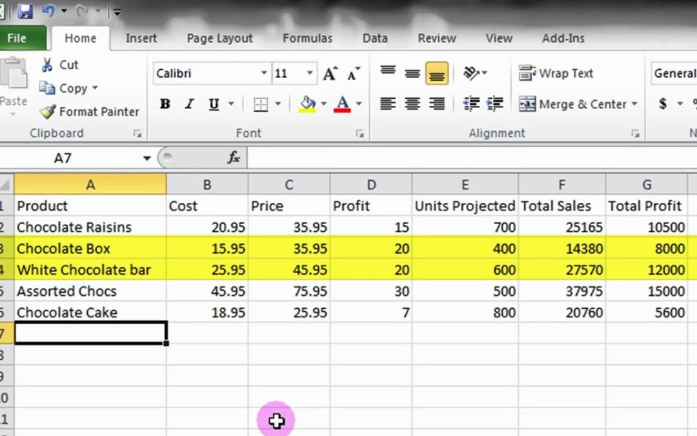Click cell with value 37975

pos(562,291)
